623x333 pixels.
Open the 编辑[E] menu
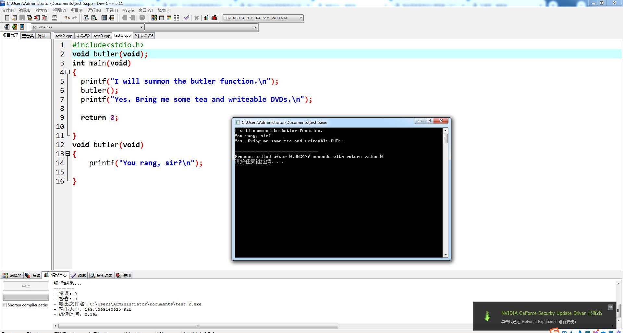pos(25,10)
